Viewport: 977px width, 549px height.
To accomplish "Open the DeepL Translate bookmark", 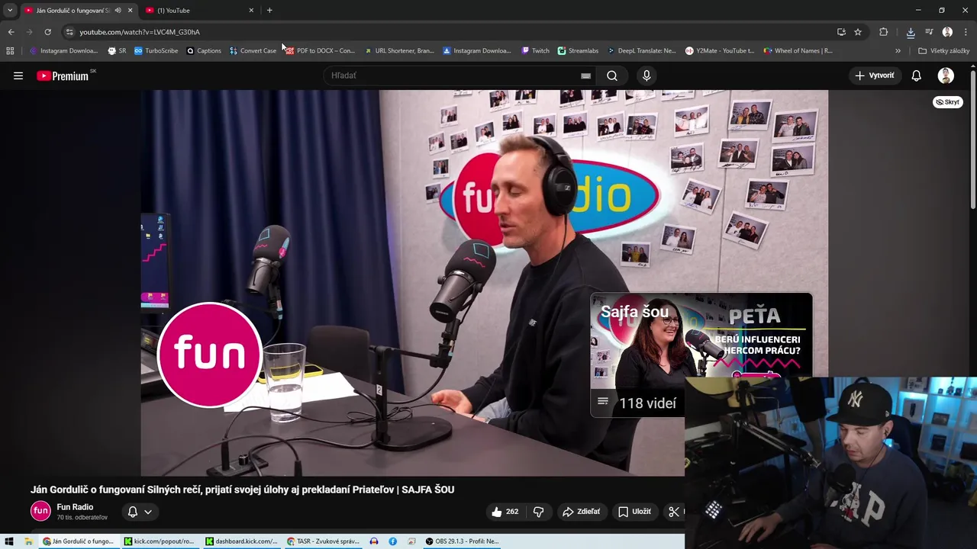I will [642, 51].
